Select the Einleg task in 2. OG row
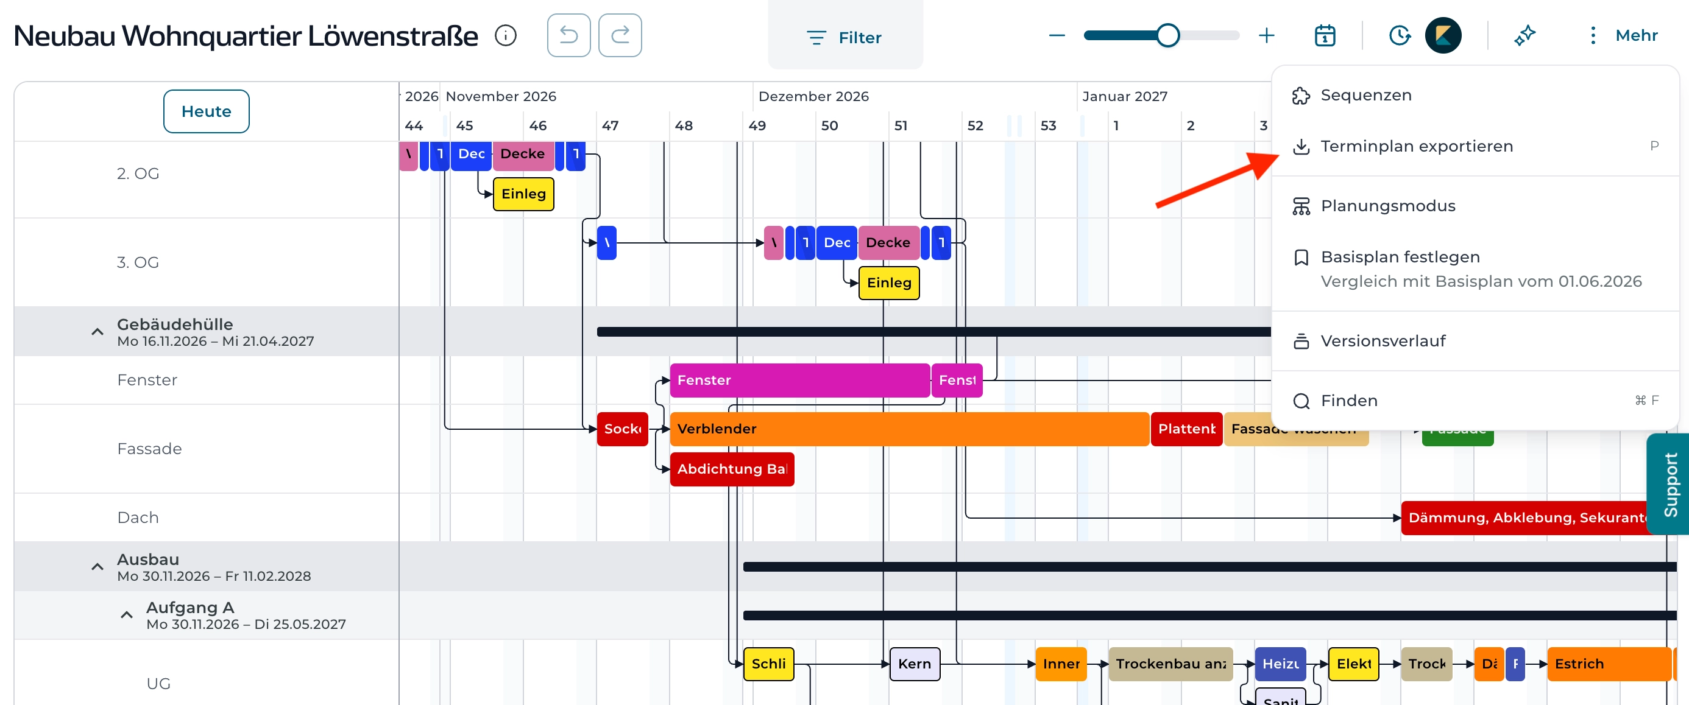1689x705 pixels. (523, 194)
